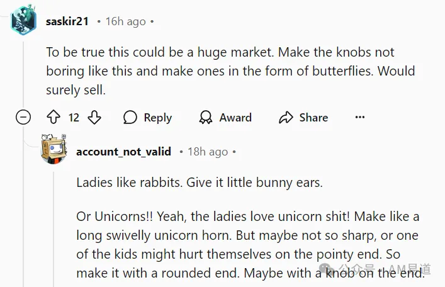Visit the account_not_valid username link

coord(124,152)
